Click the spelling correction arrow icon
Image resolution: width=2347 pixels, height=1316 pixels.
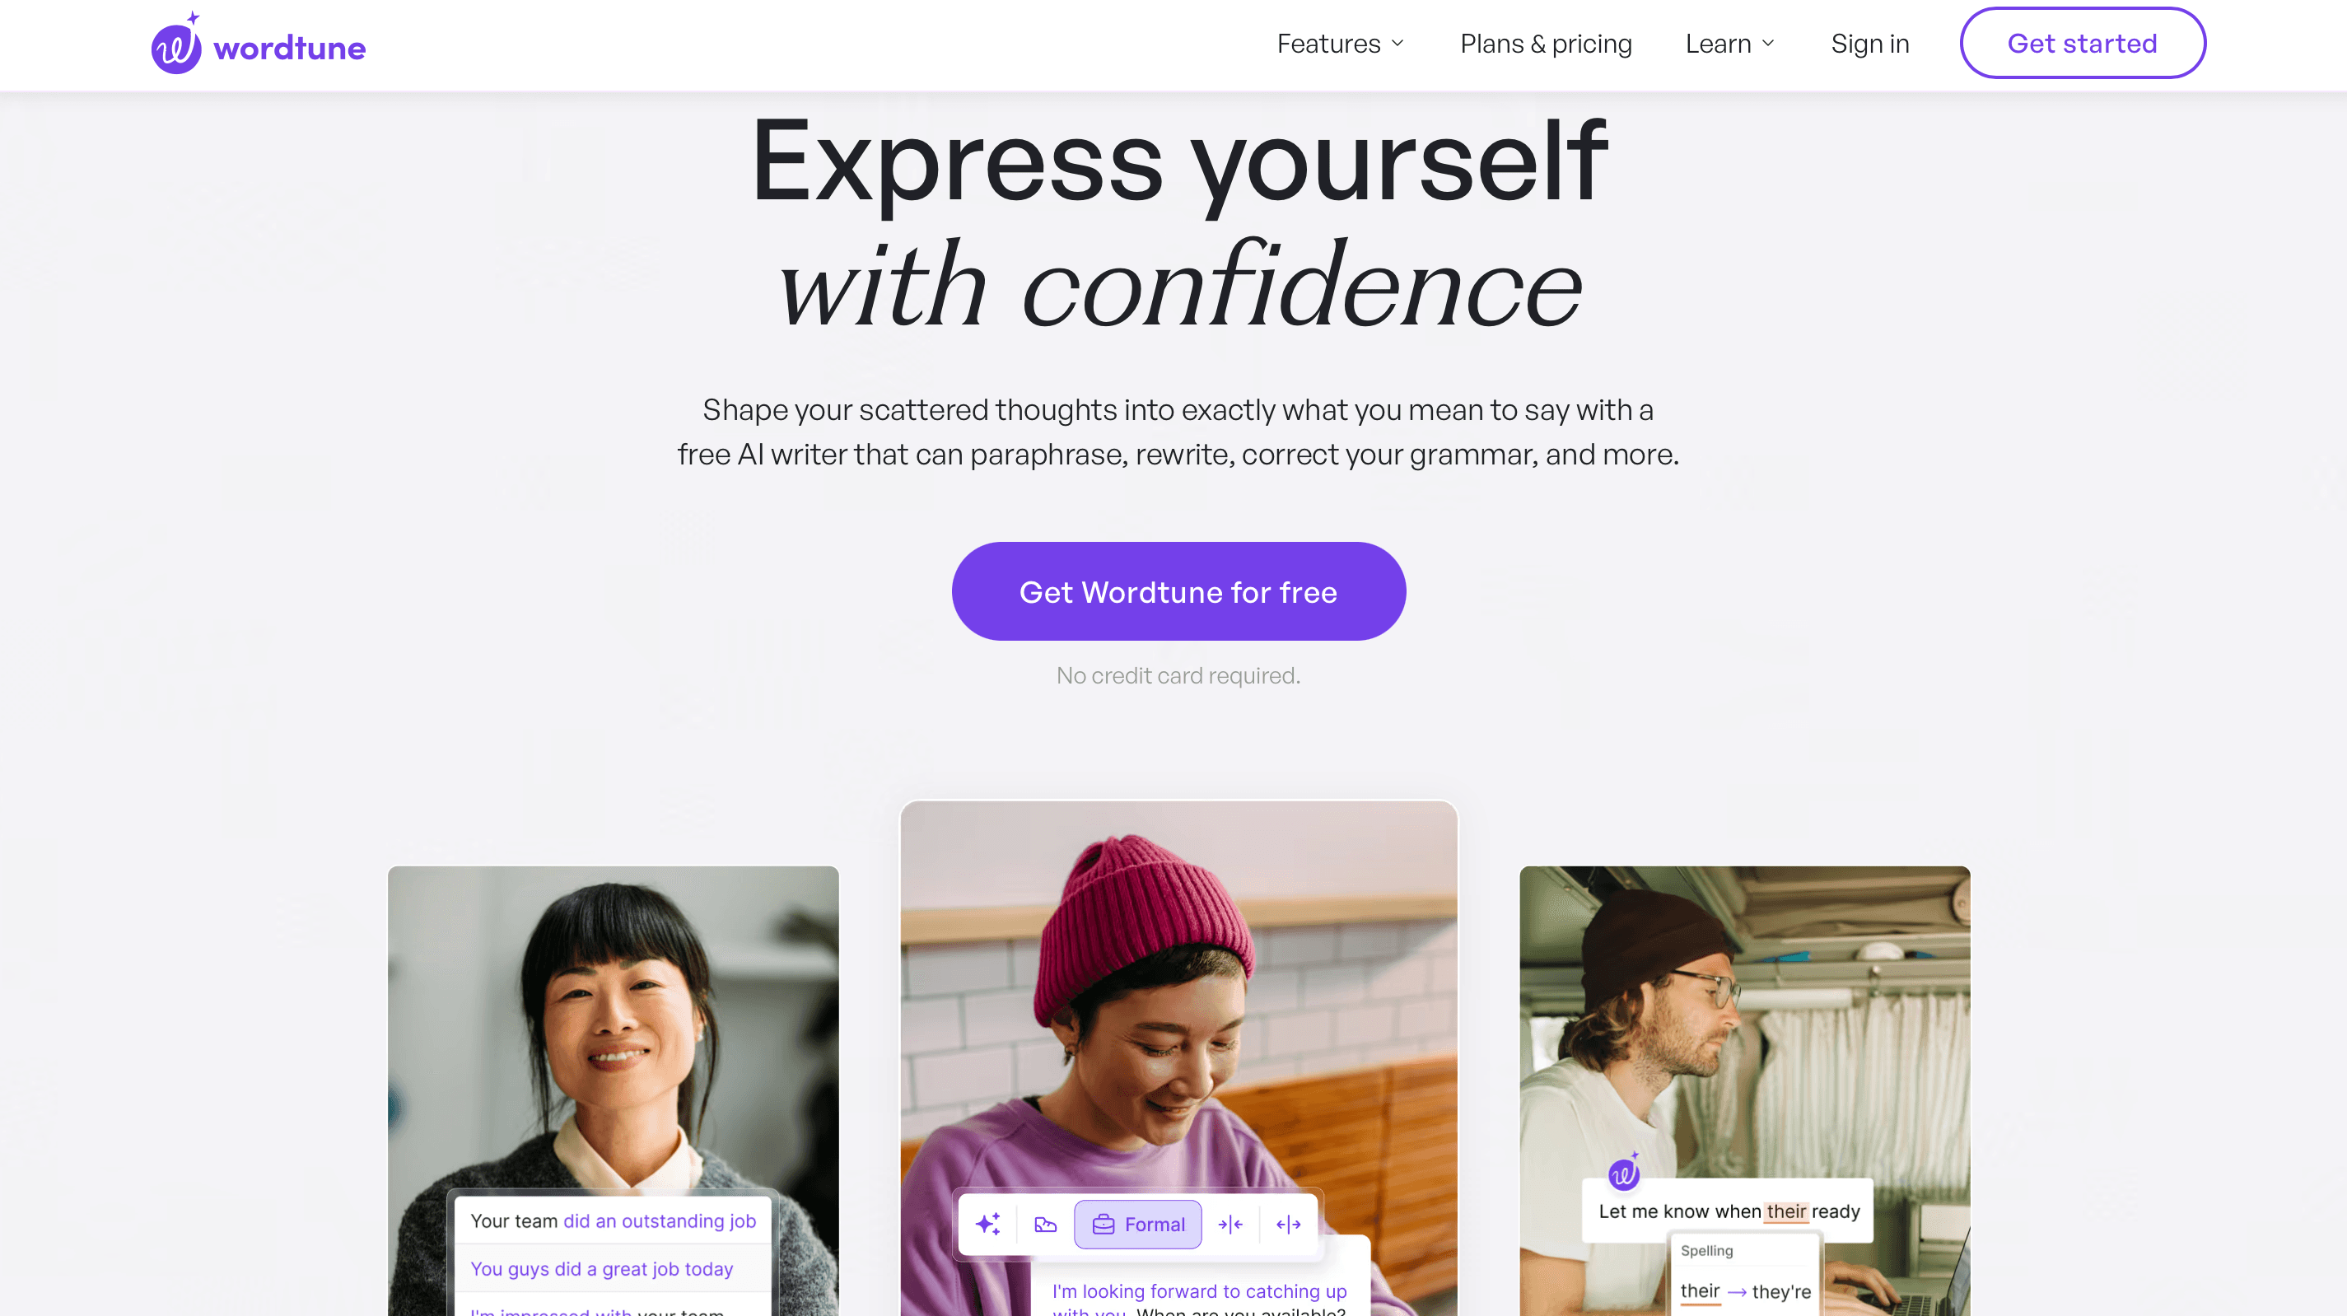click(x=1738, y=1289)
